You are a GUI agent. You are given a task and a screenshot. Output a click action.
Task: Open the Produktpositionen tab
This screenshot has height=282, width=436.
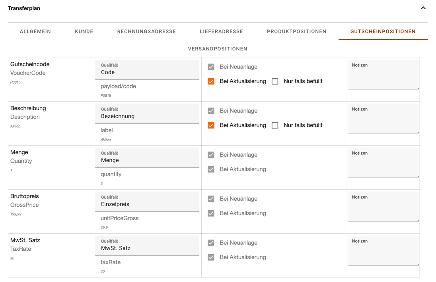297,32
